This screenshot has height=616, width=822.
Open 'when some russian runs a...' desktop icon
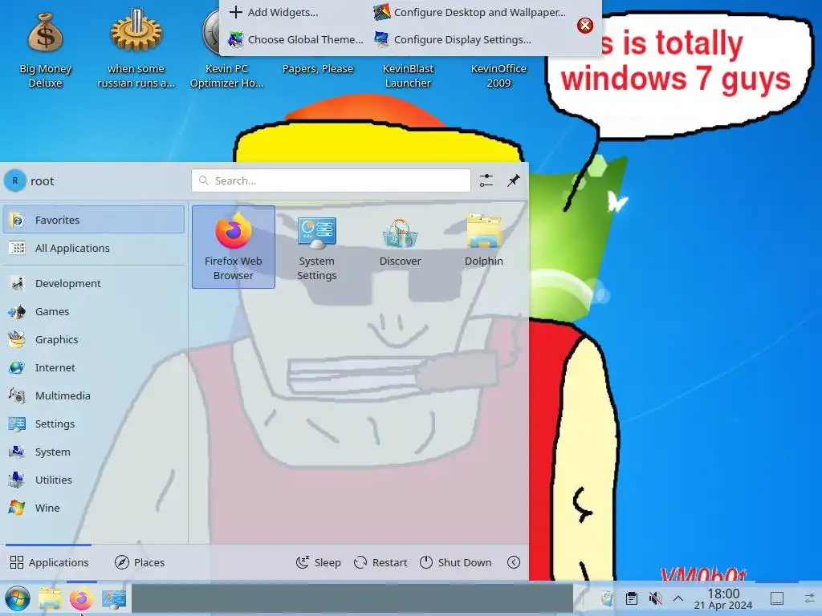(x=136, y=50)
